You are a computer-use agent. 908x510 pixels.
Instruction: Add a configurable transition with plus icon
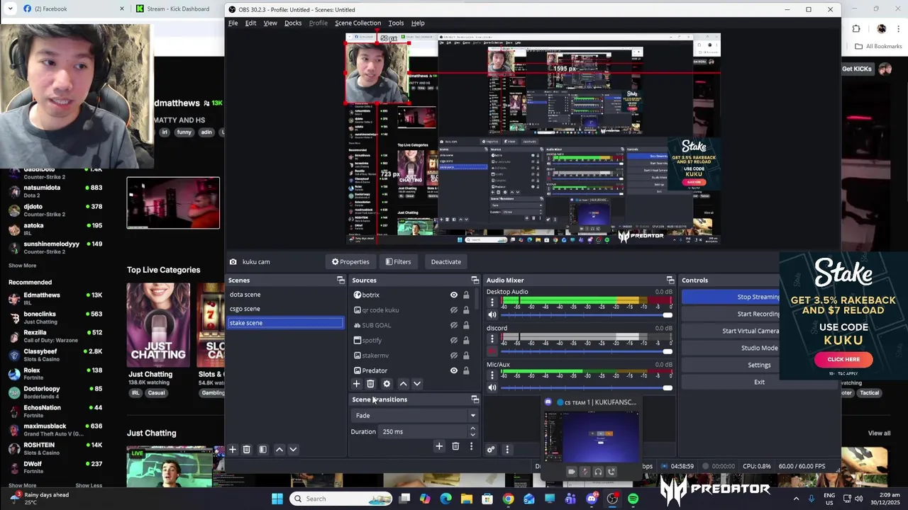tap(439, 446)
